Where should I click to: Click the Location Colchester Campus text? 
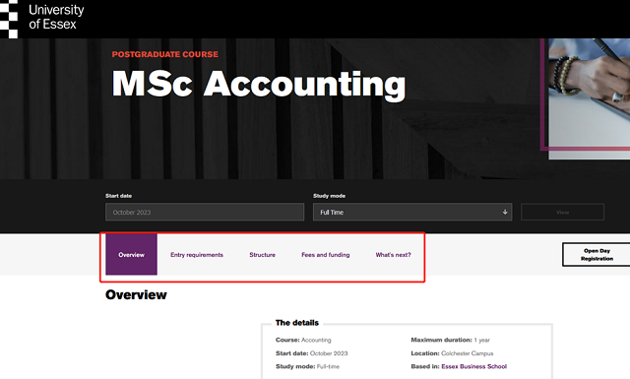point(452,353)
